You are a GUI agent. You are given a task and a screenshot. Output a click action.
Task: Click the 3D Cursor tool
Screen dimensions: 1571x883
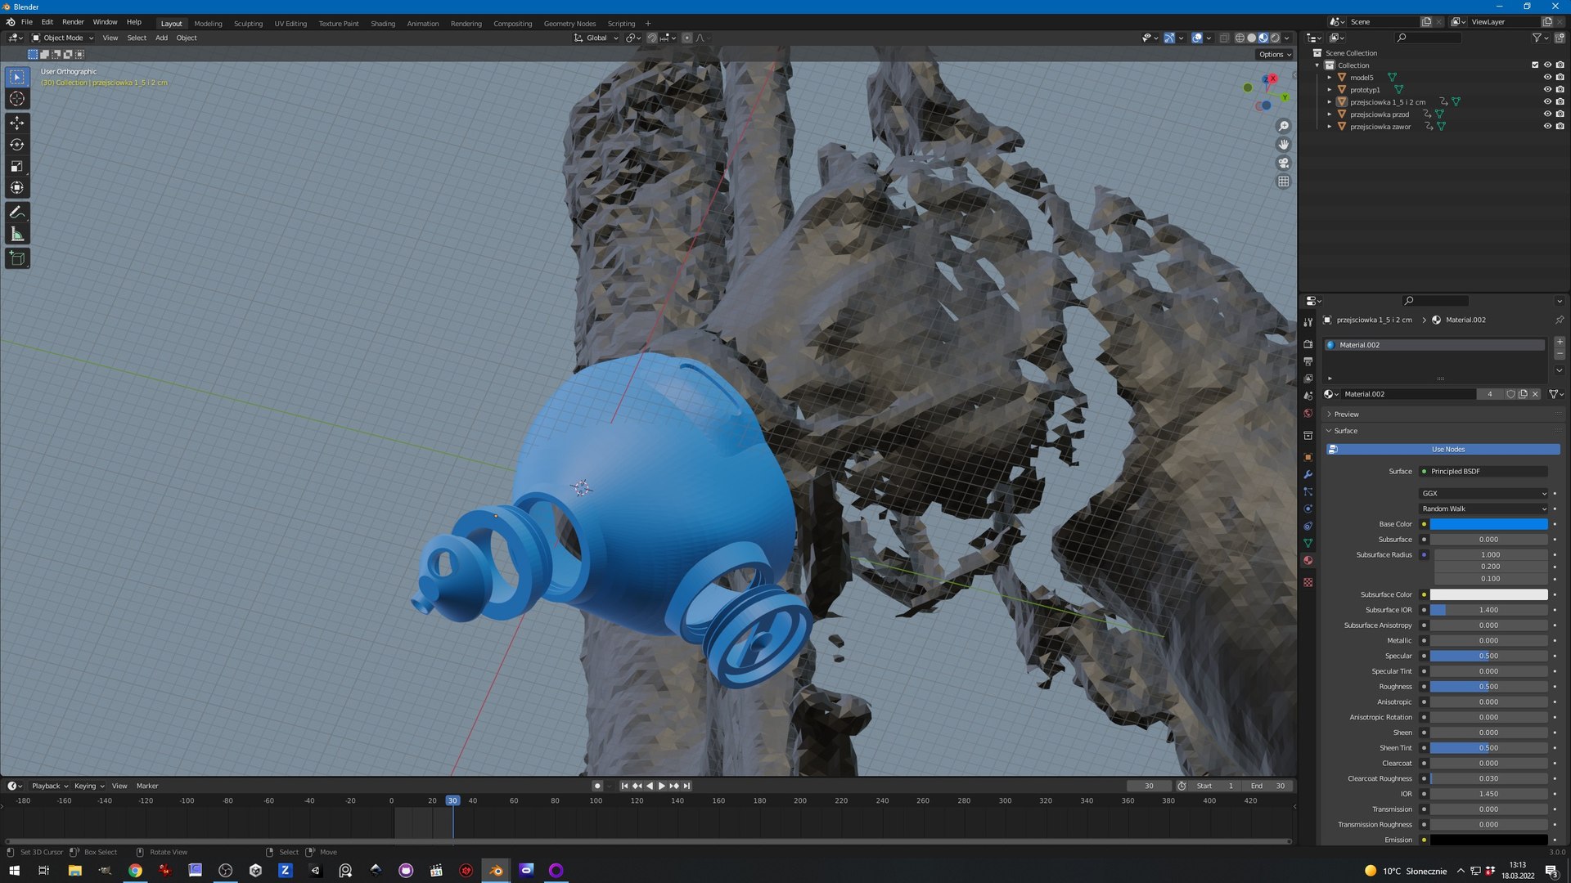[17, 99]
